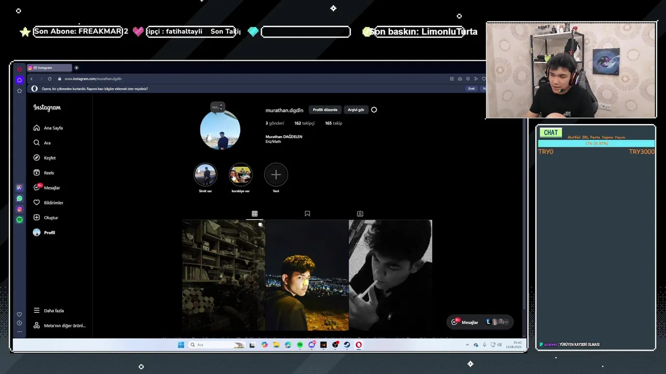The image size is (666, 374).
Task: Click the taskbar Ara search box
Action: [x=216, y=345]
